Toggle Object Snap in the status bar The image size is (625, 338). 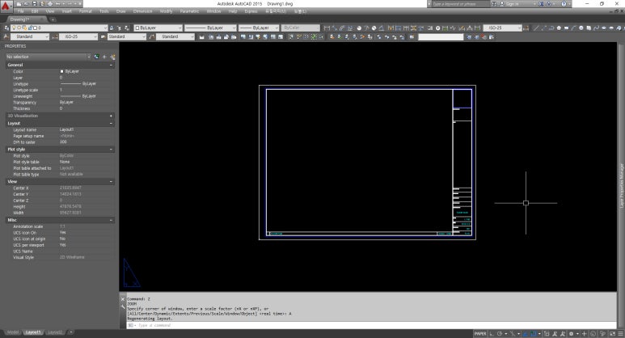point(534,334)
